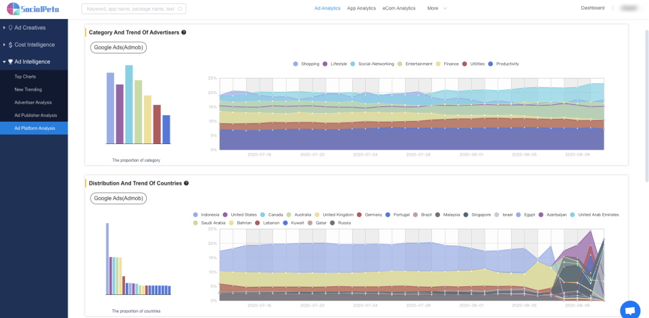Select Ad Platform Analysis in sidebar
Screen dimensions: 649x318
click(x=34, y=128)
